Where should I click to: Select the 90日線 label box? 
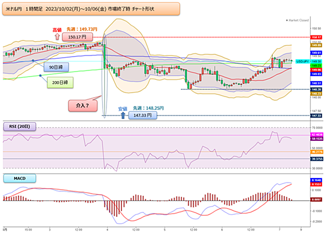[x=56, y=67]
